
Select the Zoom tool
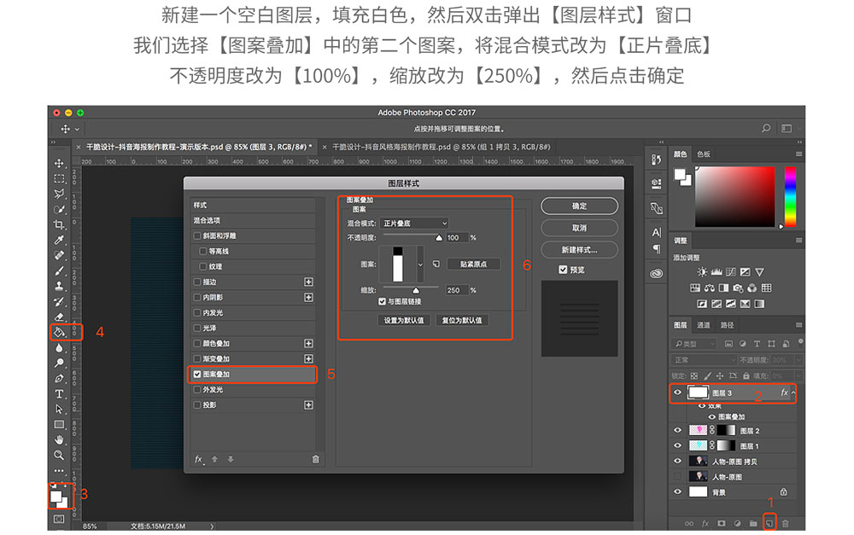point(59,455)
